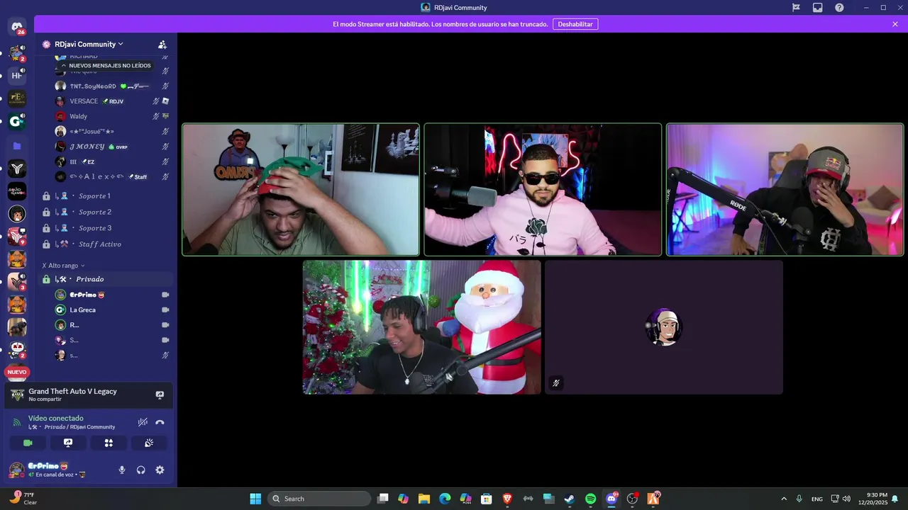Focus the pink hoodie streamer video
Viewport: 908px width, 510px height.
[x=543, y=190]
